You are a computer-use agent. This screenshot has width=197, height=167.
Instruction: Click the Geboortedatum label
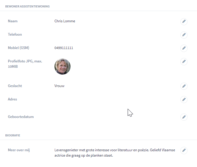pos(21,117)
